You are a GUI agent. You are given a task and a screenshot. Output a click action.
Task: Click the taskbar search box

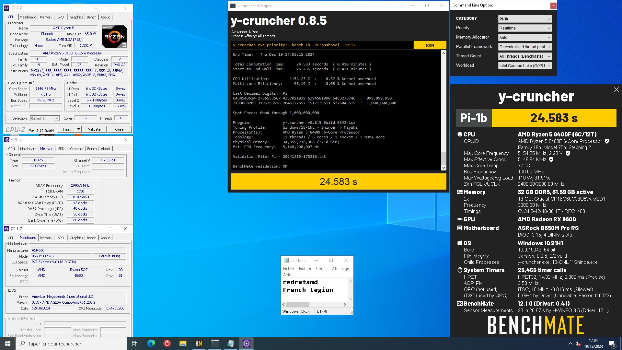(x=71, y=344)
